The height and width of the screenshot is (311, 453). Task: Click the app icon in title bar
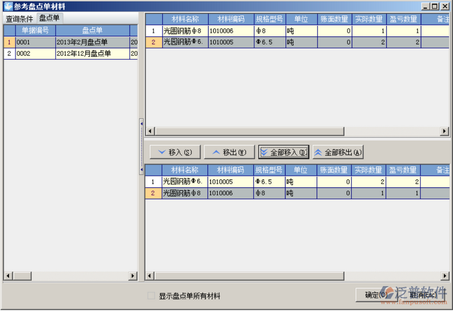click(8, 6)
